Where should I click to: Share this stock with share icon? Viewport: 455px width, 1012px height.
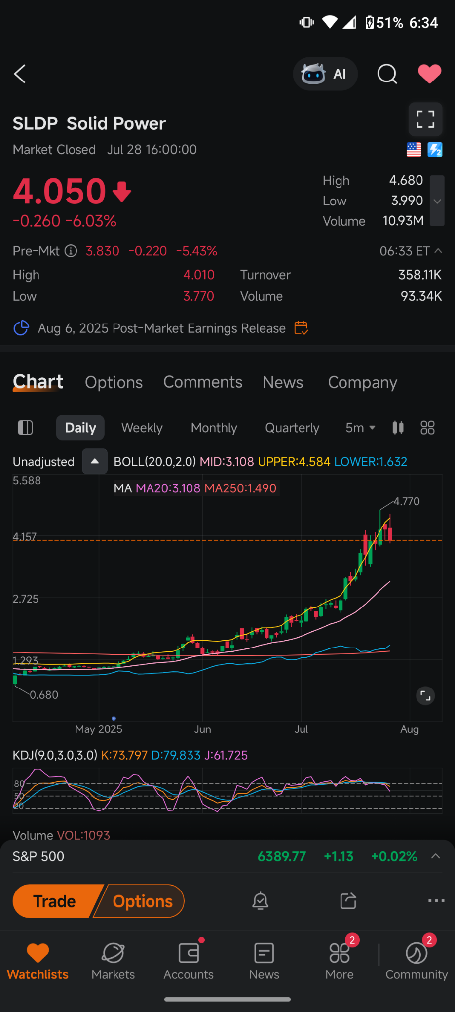coord(348,901)
